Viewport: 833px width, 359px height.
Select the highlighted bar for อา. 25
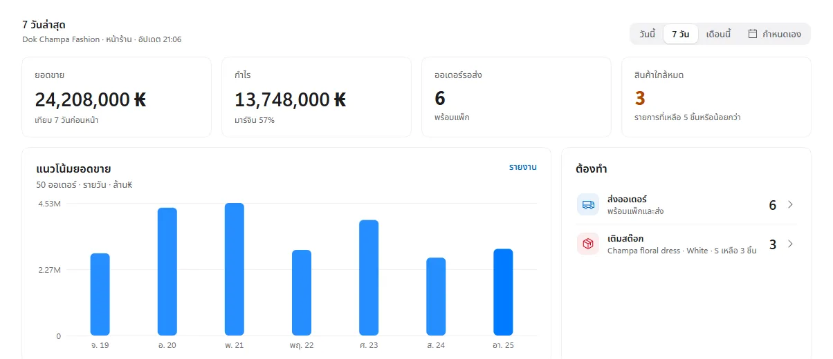tap(503, 292)
